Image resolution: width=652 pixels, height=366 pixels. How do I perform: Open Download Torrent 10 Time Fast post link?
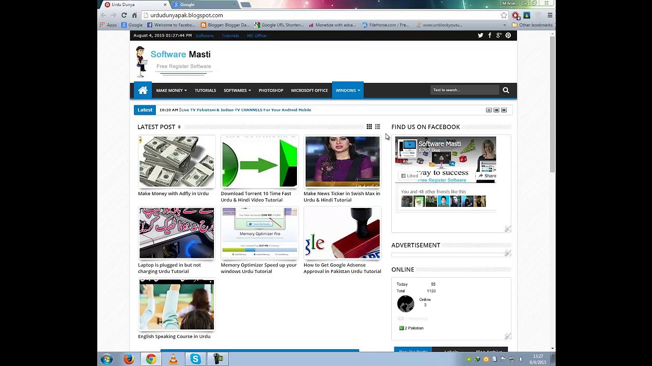(x=256, y=197)
